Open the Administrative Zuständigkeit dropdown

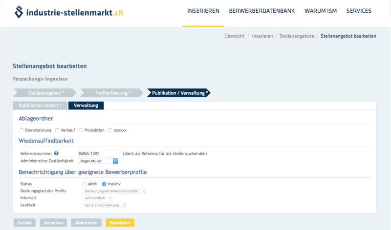click(x=98, y=161)
